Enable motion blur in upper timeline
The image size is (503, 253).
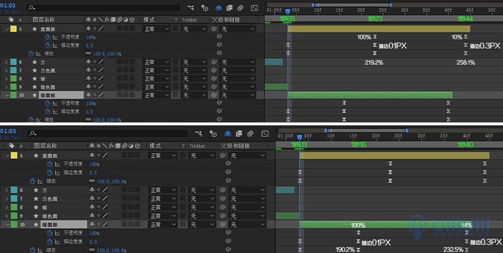241,8
